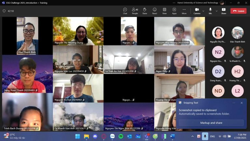Share your screen content
Screen dimensions: 250x141
[224, 11]
